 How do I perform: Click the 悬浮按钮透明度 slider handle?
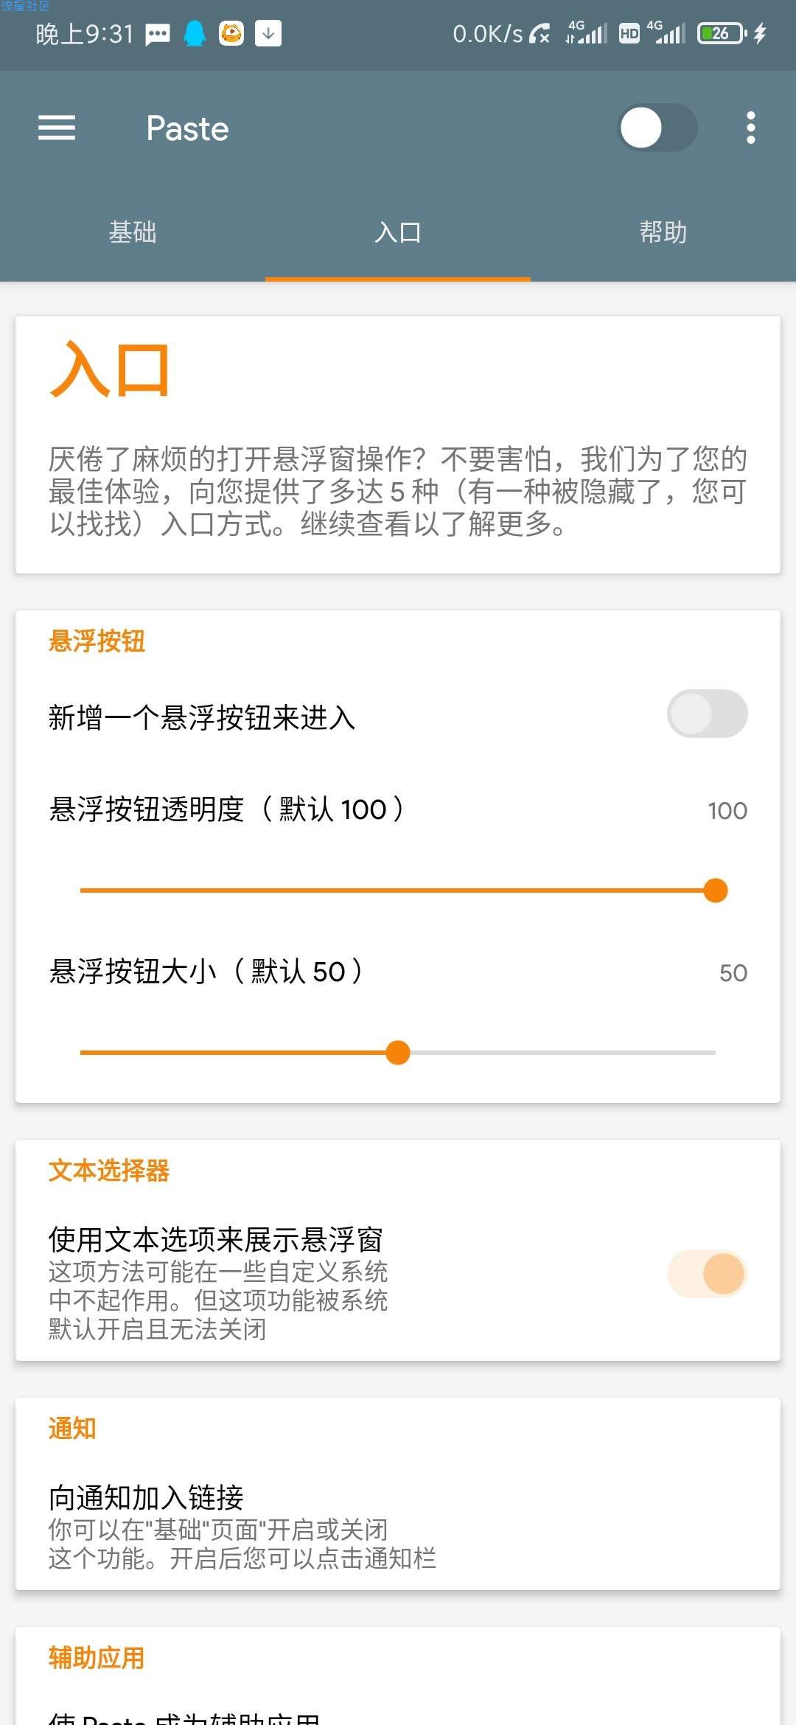(x=715, y=891)
